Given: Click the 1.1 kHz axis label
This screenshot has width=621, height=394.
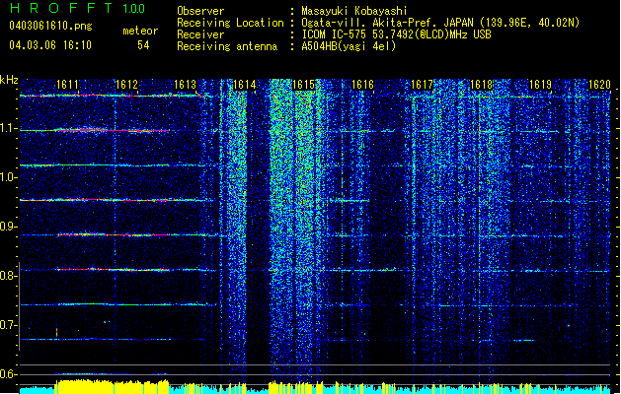Looking at the screenshot, I should [x=9, y=128].
